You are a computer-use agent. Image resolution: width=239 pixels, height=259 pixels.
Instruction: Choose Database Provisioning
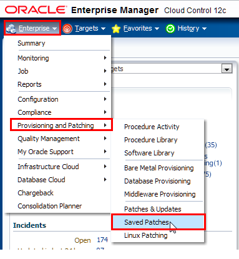[158, 181]
